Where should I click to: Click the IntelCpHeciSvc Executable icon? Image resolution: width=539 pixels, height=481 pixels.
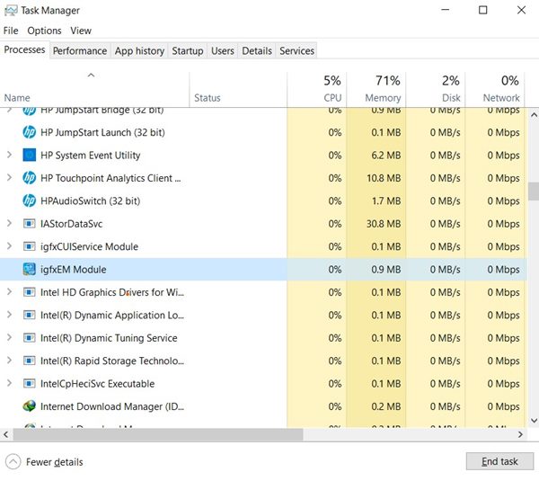click(x=30, y=384)
